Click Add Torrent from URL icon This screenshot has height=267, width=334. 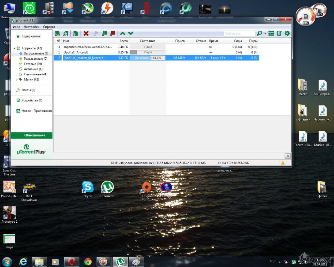[x=66, y=33]
